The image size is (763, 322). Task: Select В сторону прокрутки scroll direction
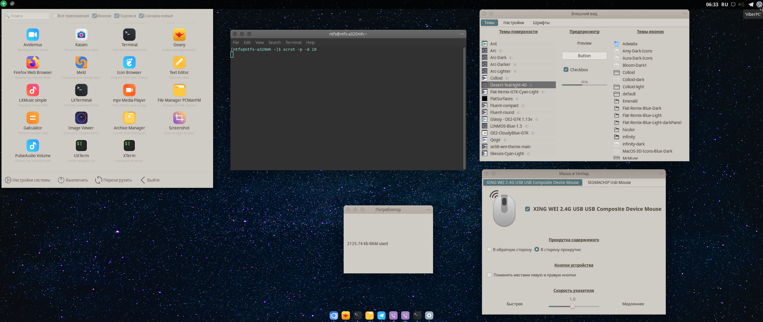536,250
